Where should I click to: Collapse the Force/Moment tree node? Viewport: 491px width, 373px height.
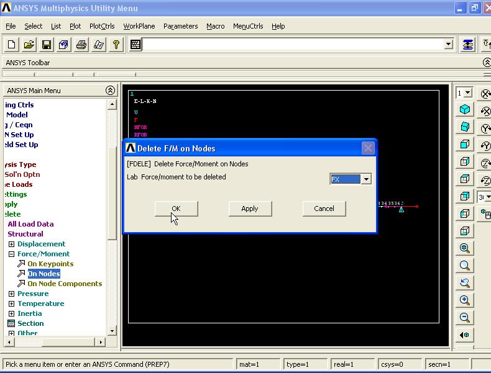(11, 254)
